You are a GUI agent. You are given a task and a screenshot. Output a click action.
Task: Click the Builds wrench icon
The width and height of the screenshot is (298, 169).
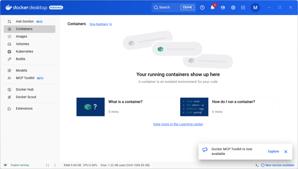(x=9, y=59)
